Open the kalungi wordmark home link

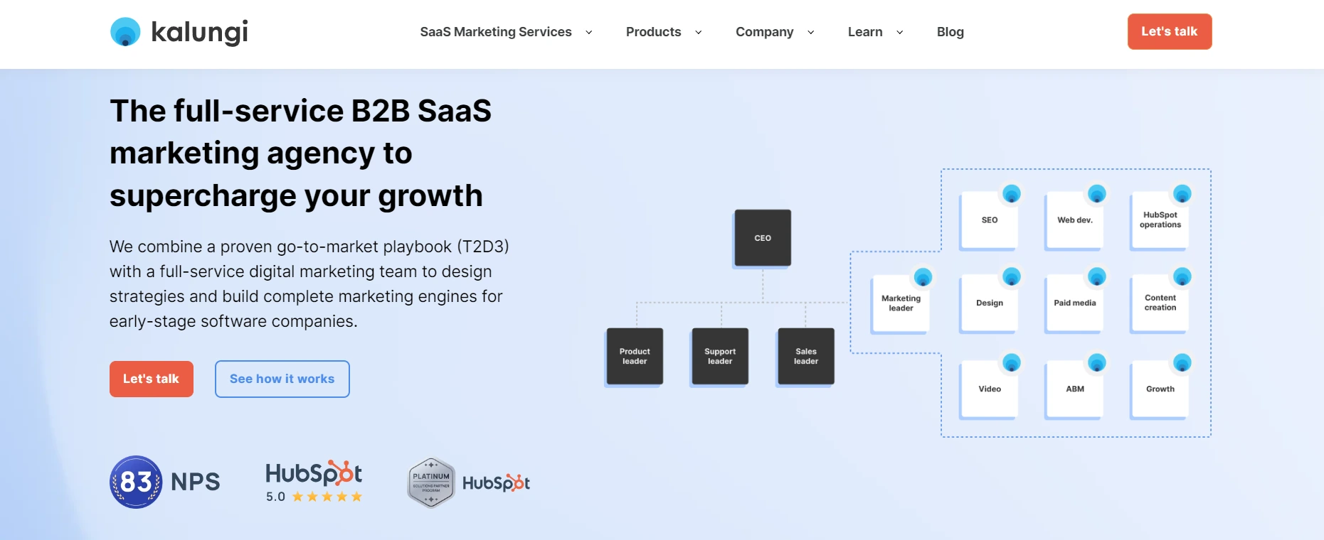[199, 32]
